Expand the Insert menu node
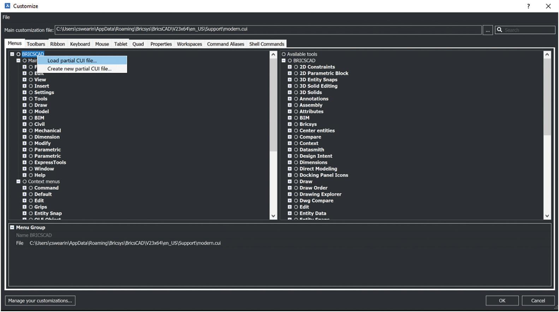 24,86
